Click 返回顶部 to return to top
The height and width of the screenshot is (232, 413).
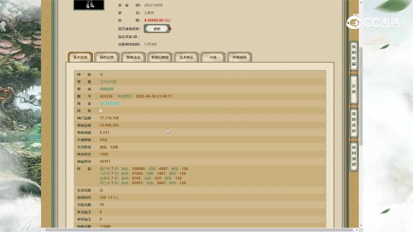pyautogui.click(x=354, y=156)
